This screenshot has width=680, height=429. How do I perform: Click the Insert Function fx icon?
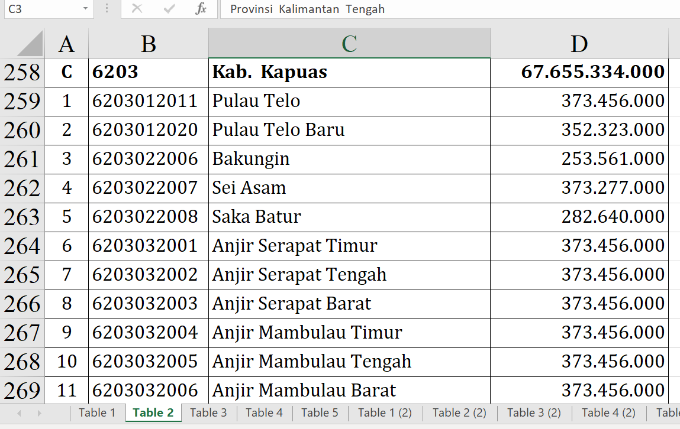pos(201,9)
